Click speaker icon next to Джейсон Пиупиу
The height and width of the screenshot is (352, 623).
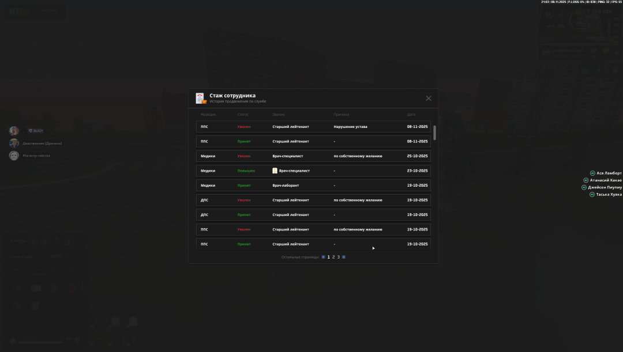[584, 187]
